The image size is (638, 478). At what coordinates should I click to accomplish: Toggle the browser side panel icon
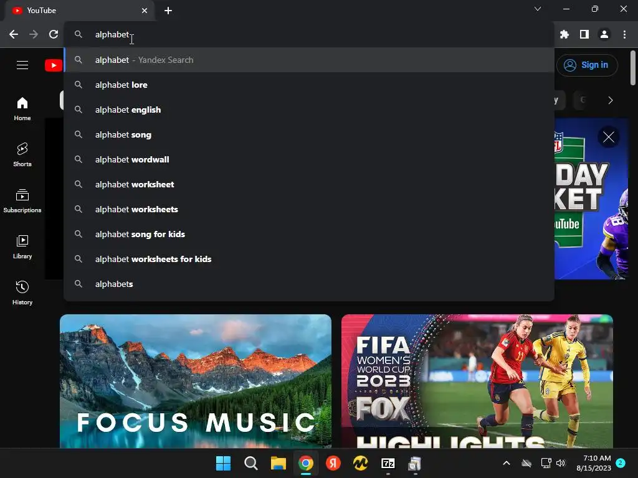coord(584,35)
